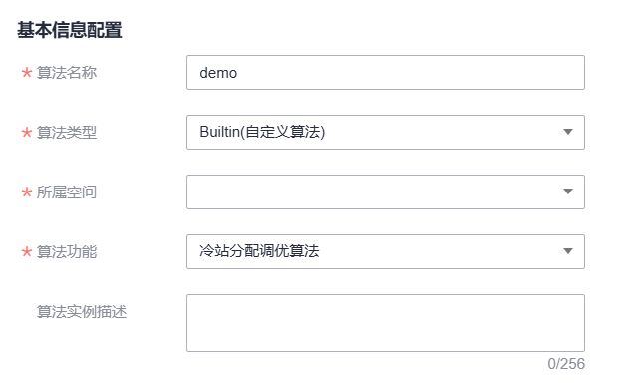Click the 算法实例描述 label text
This screenshot has width=635, height=385.
(x=82, y=311)
